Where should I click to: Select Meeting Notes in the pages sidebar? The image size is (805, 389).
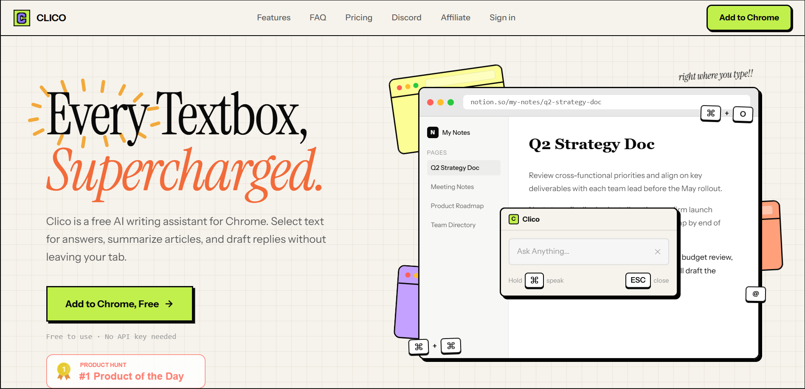point(452,187)
